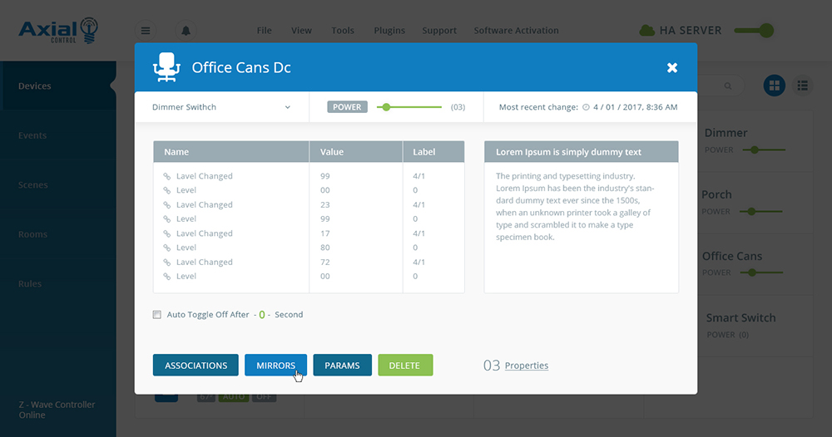Adjust the dialog POWER slider
Image resolution: width=832 pixels, height=437 pixels.
click(409, 107)
